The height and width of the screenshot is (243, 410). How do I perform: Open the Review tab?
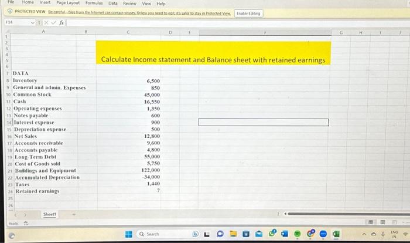[x=129, y=4]
